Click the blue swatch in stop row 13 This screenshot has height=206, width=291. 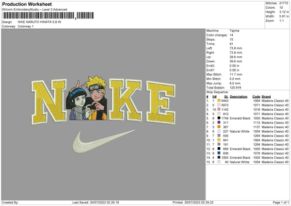[x=219, y=153]
